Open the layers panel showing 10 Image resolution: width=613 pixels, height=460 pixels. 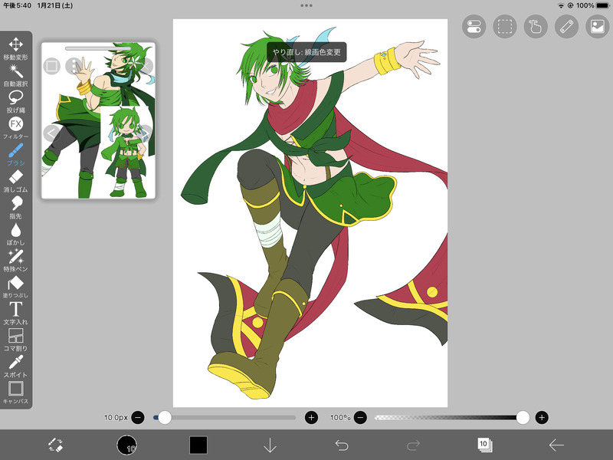[485, 445]
